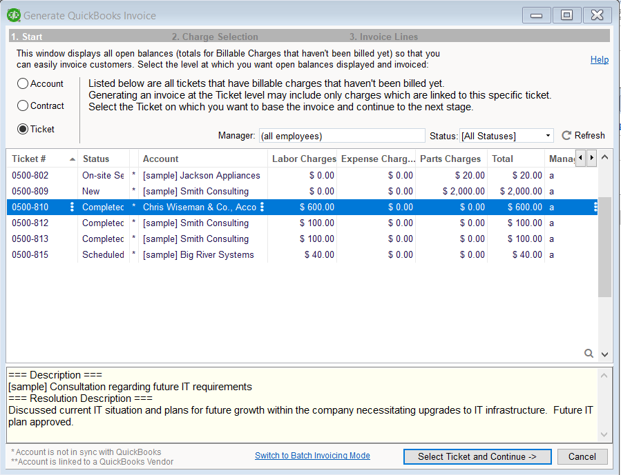Select ticket 0500-815 Big River Systems row
Viewport: 621px width, 475px height.
click(198, 255)
